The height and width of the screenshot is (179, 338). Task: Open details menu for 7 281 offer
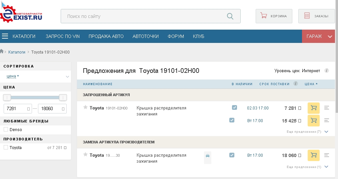(x=327, y=108)
